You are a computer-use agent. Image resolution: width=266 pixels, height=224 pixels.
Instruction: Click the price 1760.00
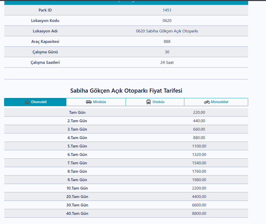point(199,171)
